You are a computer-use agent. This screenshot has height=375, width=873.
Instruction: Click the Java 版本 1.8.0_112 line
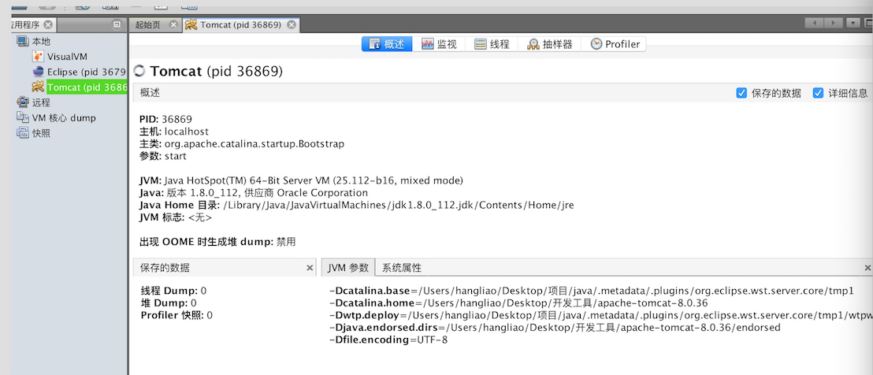[x=254, y=192]
